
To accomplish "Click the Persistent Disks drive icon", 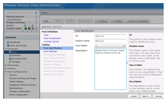I will click(10, 59).
